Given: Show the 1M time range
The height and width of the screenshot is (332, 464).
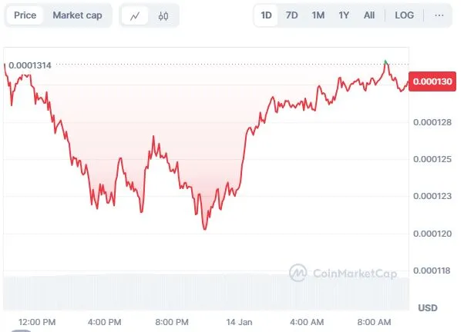Looking at the screenshot, I should (318, 15).
